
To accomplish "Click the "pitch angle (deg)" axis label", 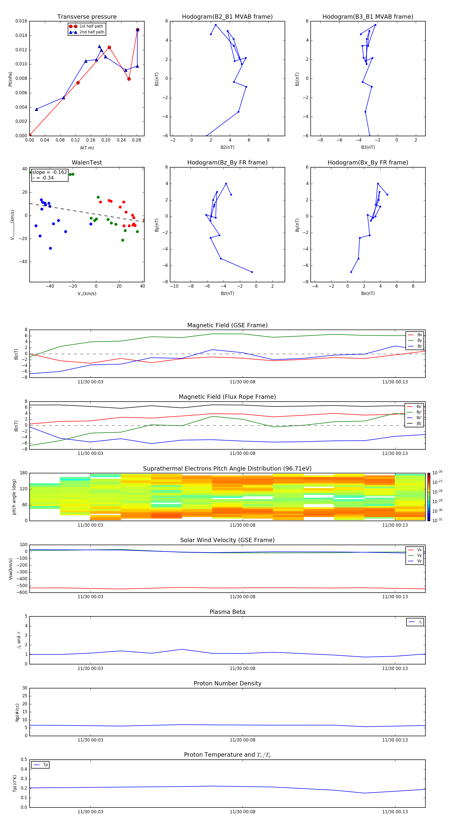I will (14, 497).
